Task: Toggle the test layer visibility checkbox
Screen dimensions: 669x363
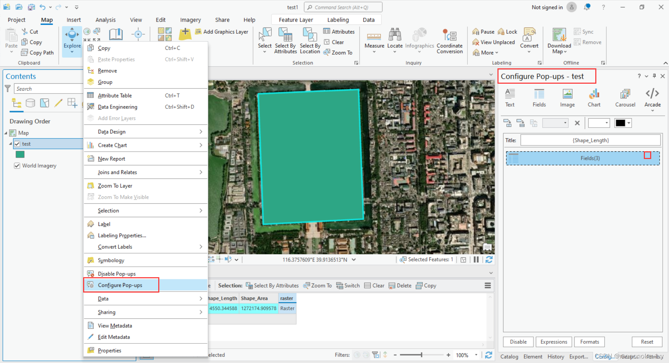Action: coord(17,144)
